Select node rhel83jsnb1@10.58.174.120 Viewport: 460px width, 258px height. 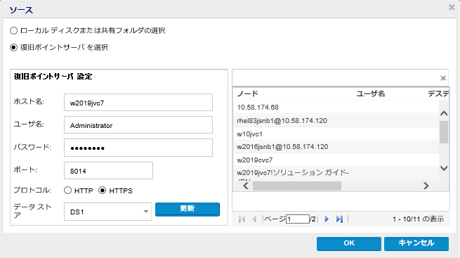[336, 121]
